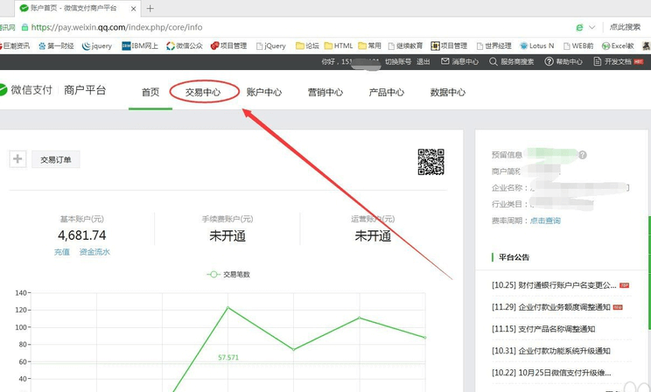This screenshot has height=392, width=651.
Task: Close the 账户首页 browser tab
Action: click(133, 8)
